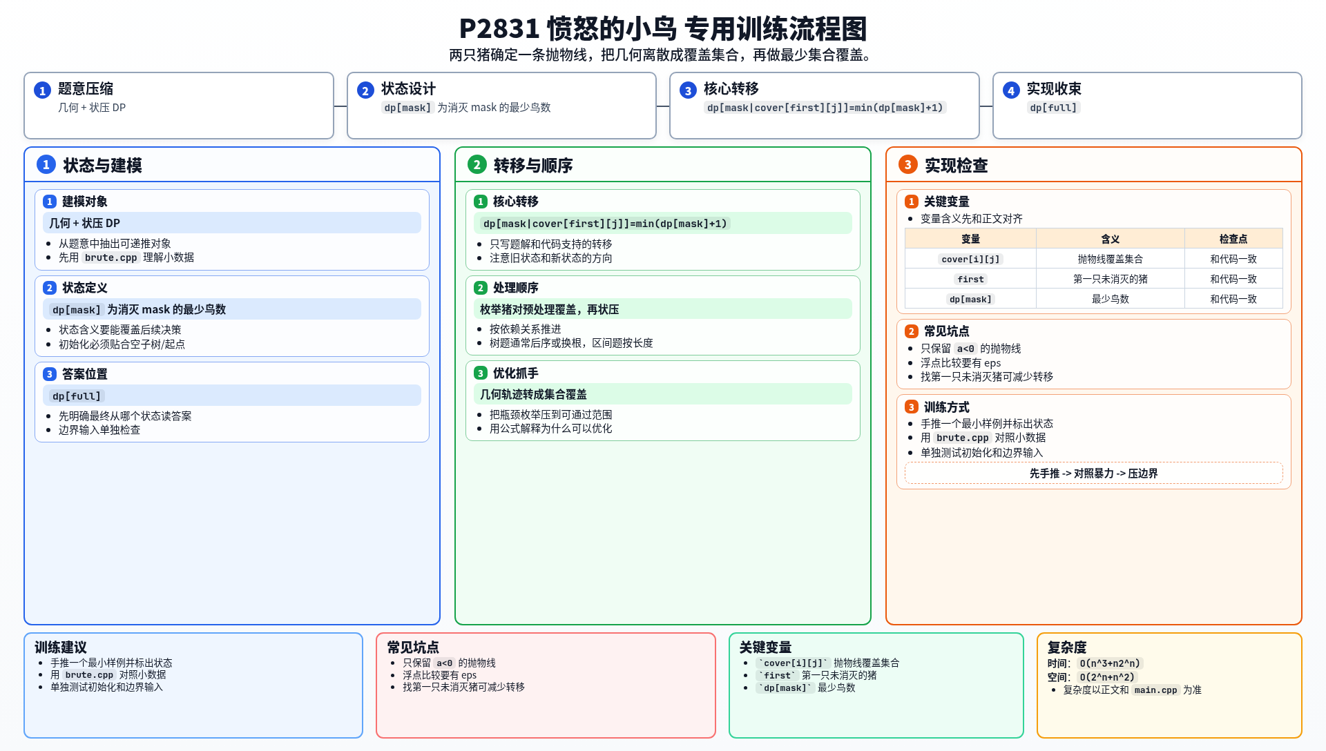
Task: Click the 初始化必须贴合空子树/起点 bullet
Action: click(122, 344)
